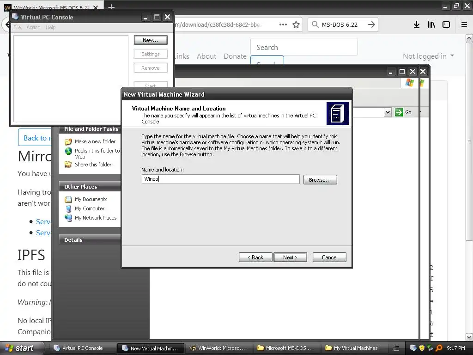473x355 pixels.
Task: Click Browse to choose a location
Action: pos(320,180)
